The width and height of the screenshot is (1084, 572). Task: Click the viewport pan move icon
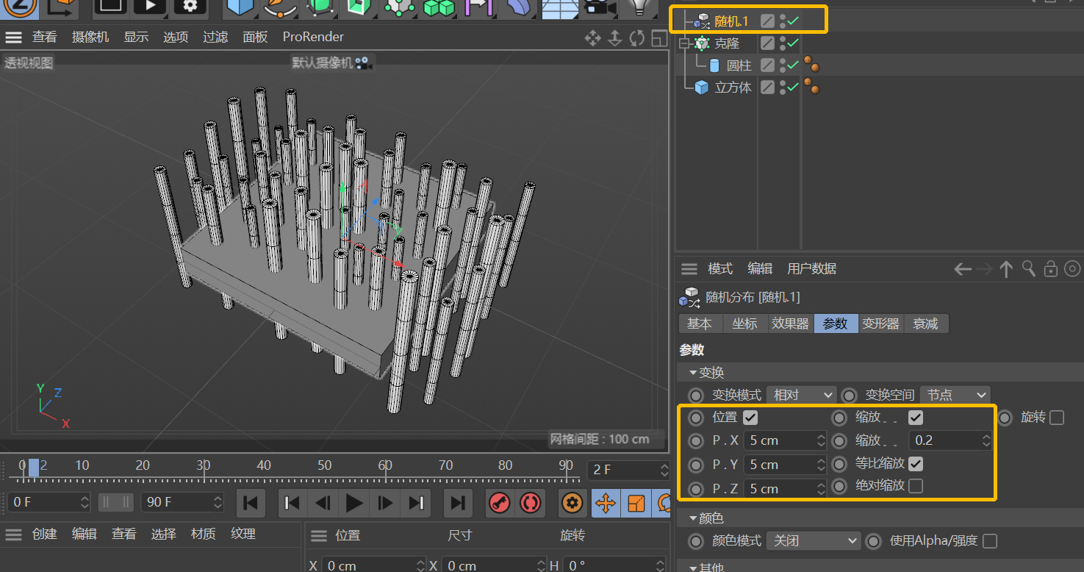click(592, 38)
